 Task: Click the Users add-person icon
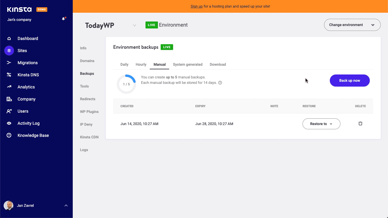[9, 111]
